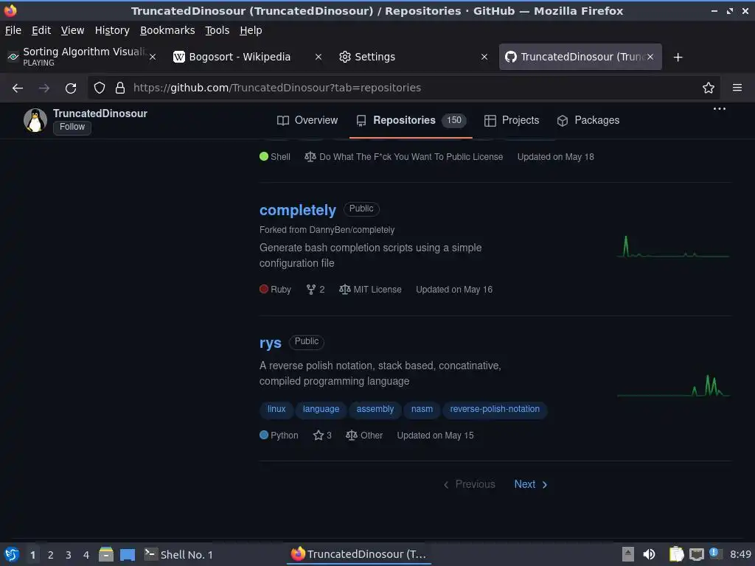The width and height of the screenshot is (755, 566).
Task: Open the Tools menu
Action: tap(218, 30)
